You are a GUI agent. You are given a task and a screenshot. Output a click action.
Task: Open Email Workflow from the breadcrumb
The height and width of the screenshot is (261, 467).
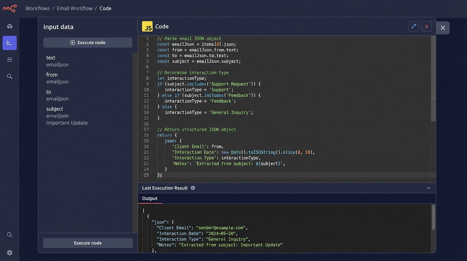point(75,8)
